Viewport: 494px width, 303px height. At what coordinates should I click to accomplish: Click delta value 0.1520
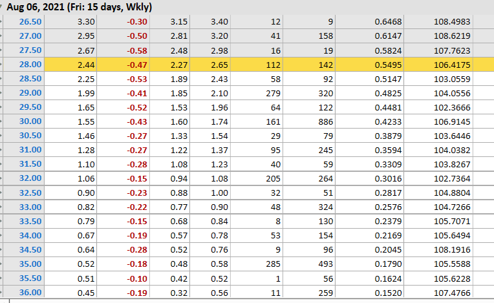(388, 293)
